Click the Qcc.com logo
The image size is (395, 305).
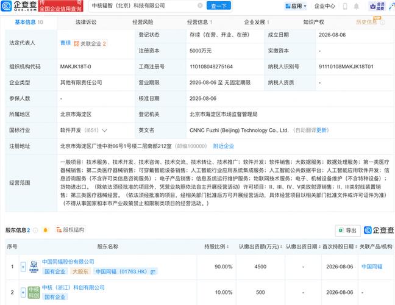coord(19,6)
